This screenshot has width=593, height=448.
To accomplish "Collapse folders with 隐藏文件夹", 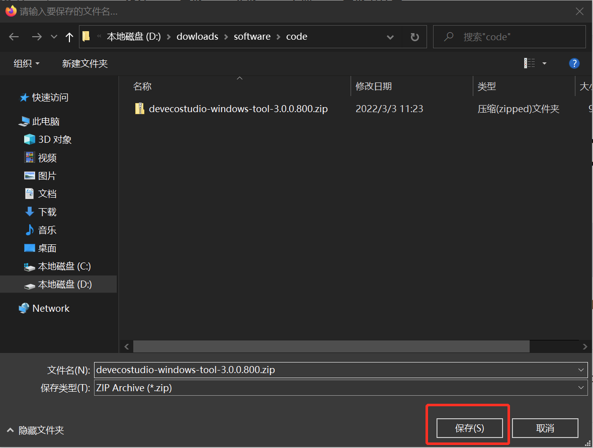I will click(x=36, y=430).
